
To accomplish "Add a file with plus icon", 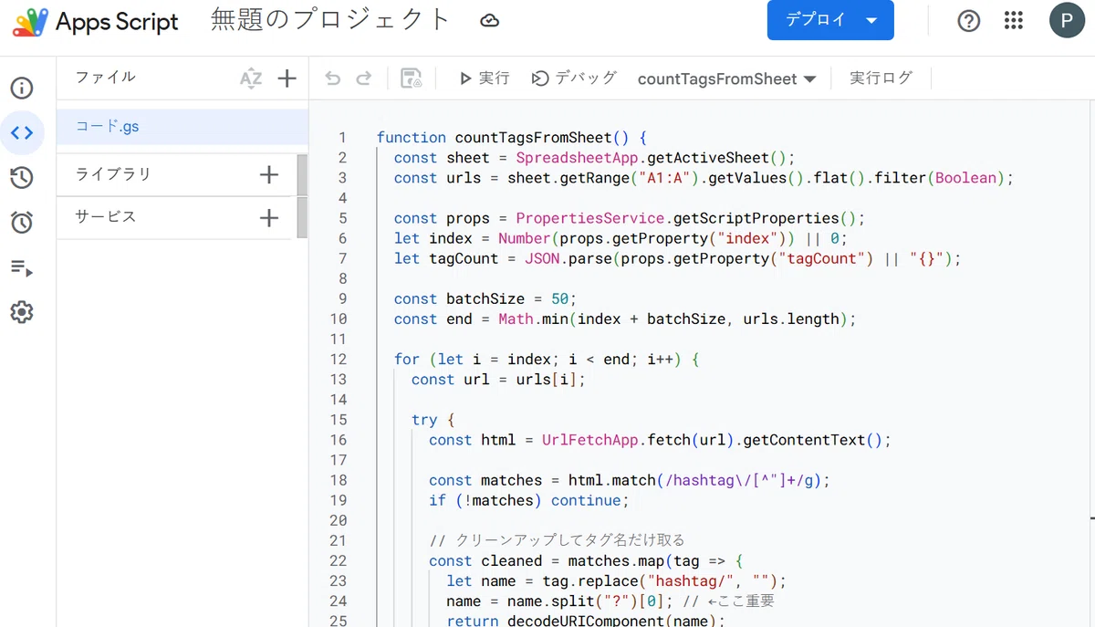I will click(287, 78).
